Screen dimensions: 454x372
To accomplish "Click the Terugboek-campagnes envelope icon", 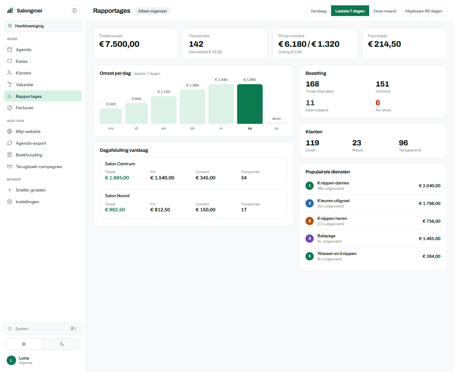I will (10, 167).
